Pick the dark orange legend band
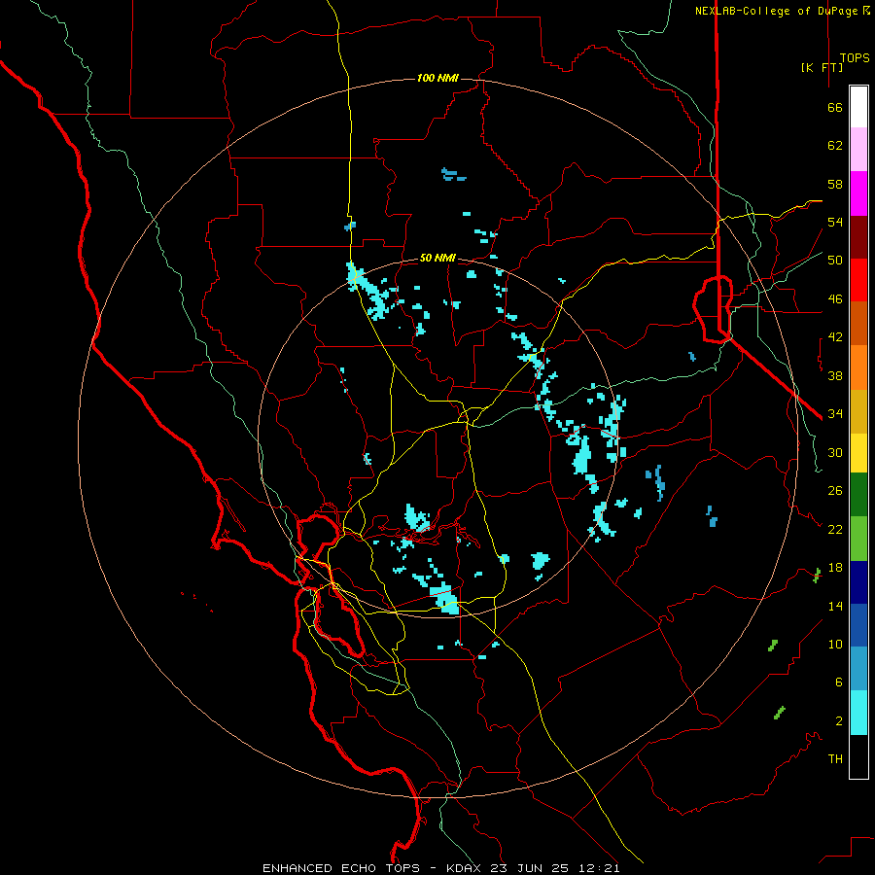This screenshot has width=875, height=875. point(858,324)
